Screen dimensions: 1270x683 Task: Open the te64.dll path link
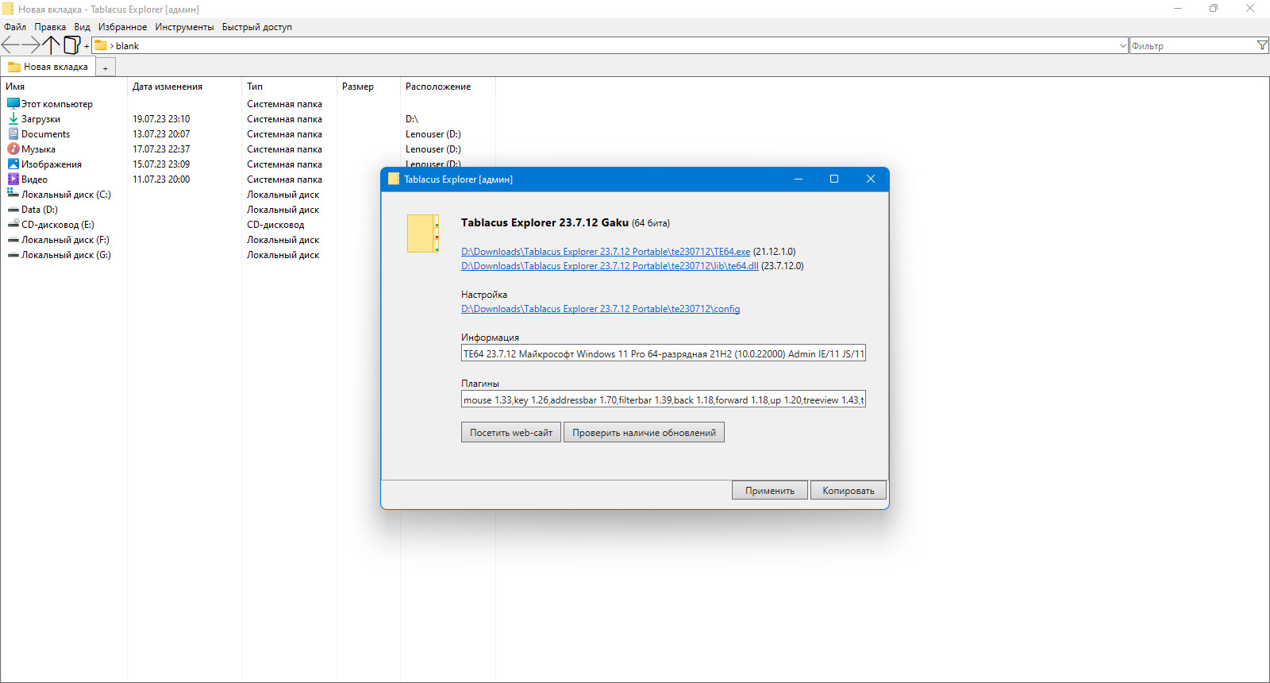tap(610, 266)
